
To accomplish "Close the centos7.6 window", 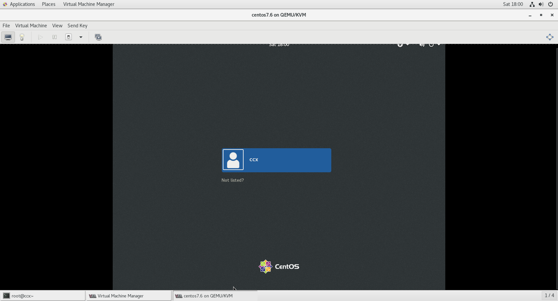I will tap(552, 15).
